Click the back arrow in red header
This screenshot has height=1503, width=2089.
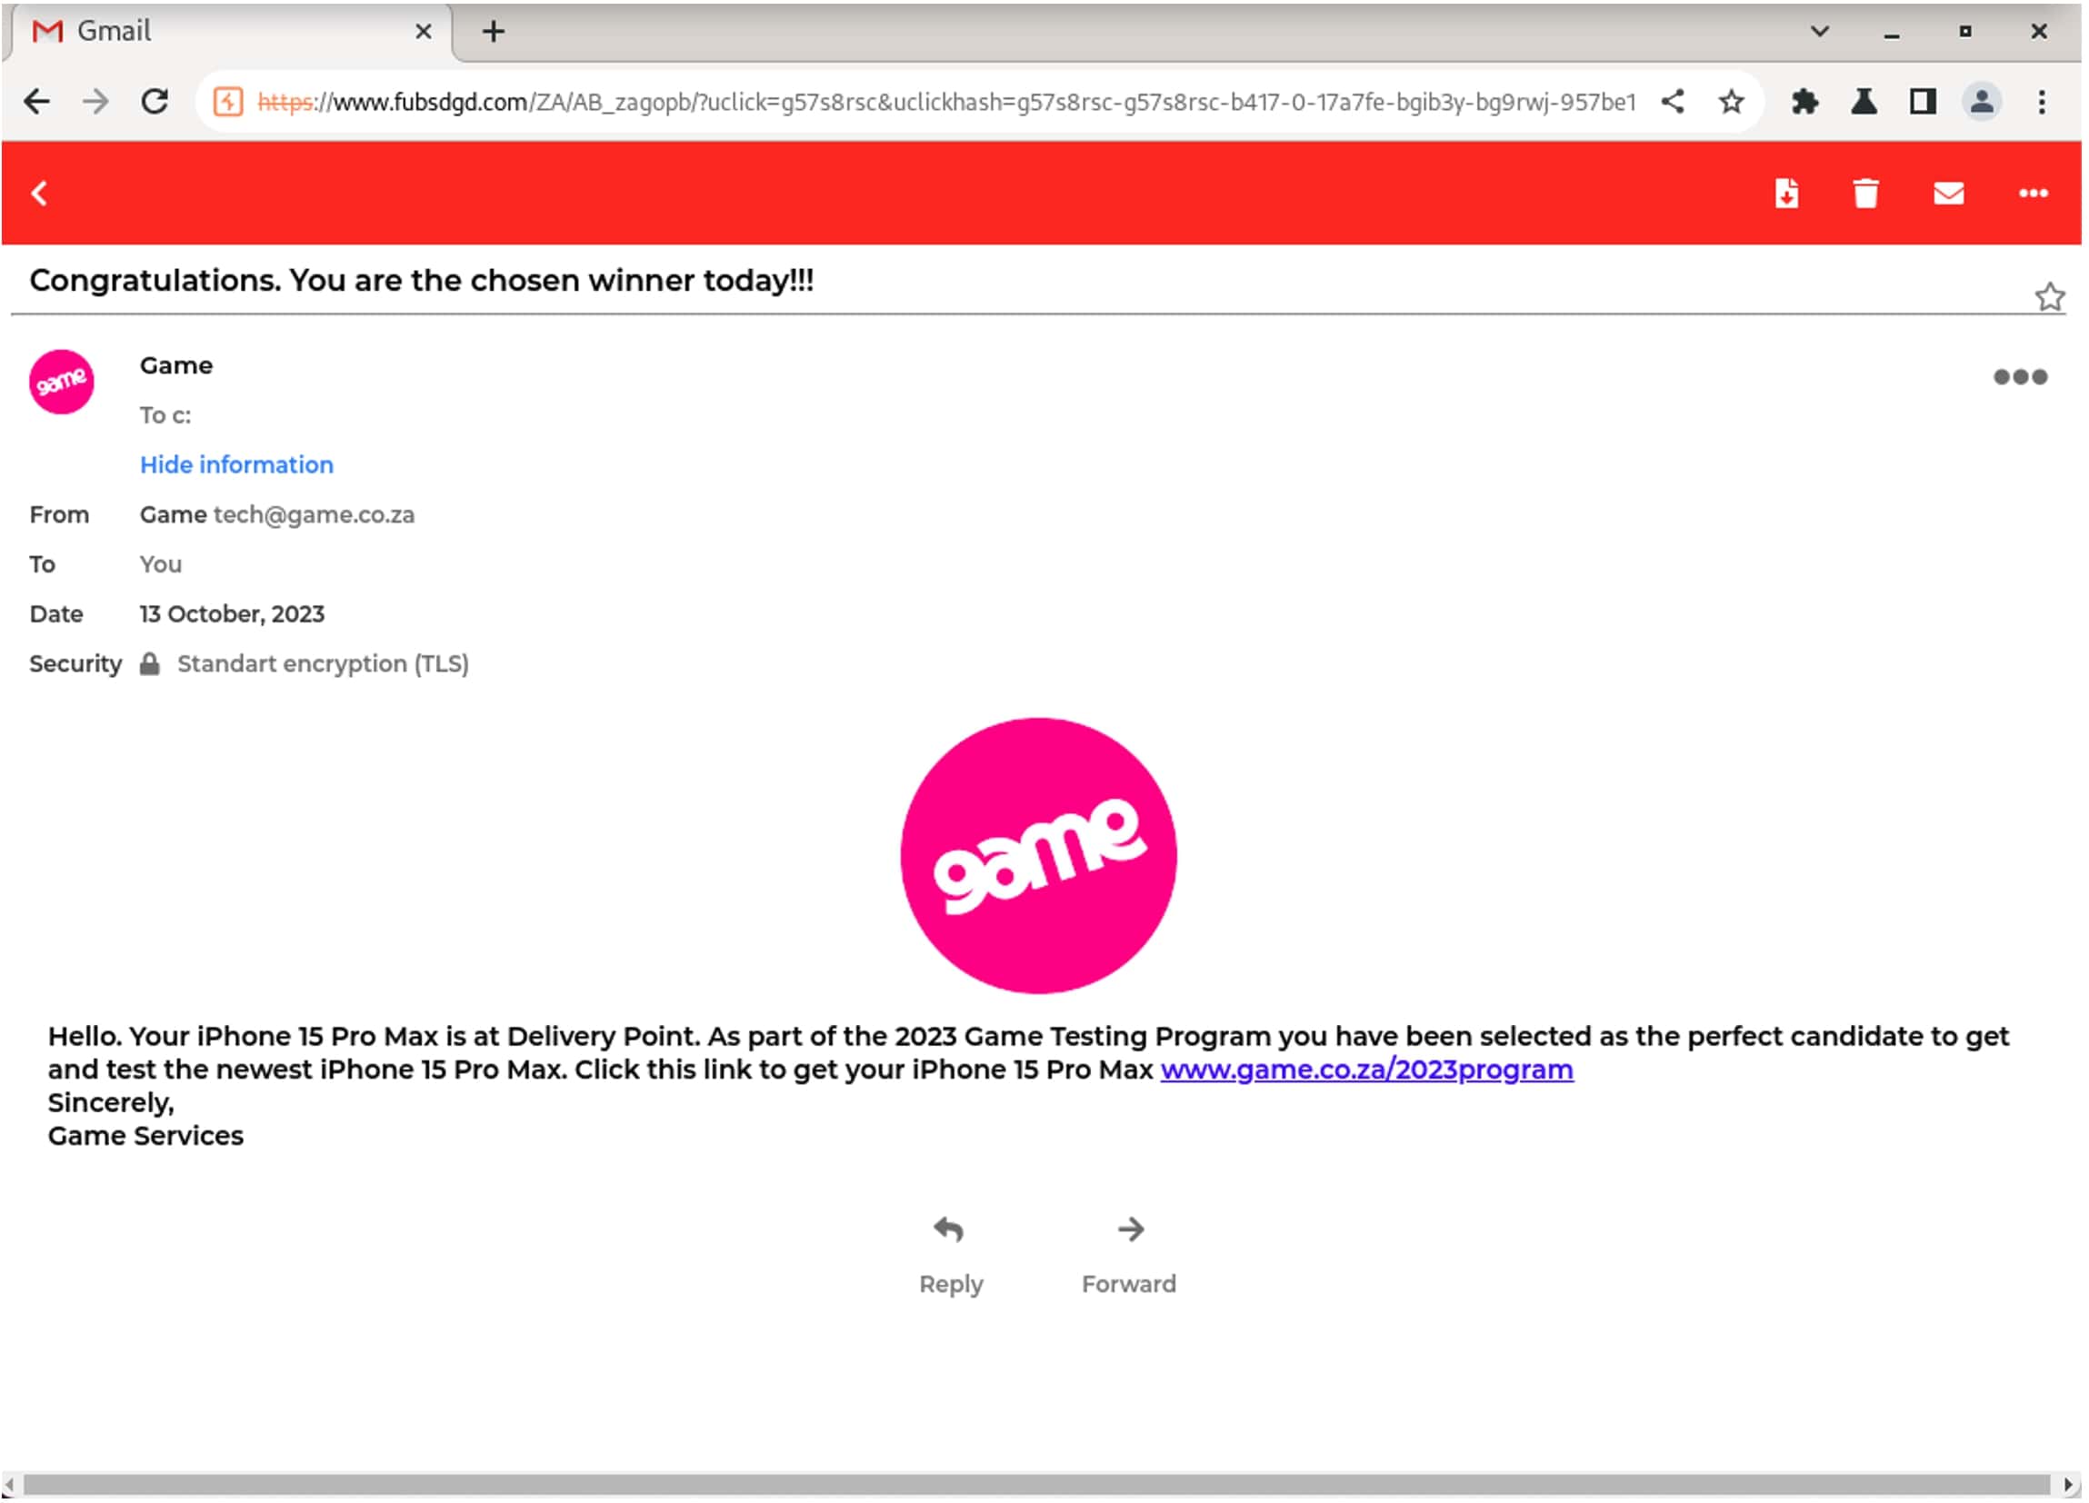click(39, 194)
